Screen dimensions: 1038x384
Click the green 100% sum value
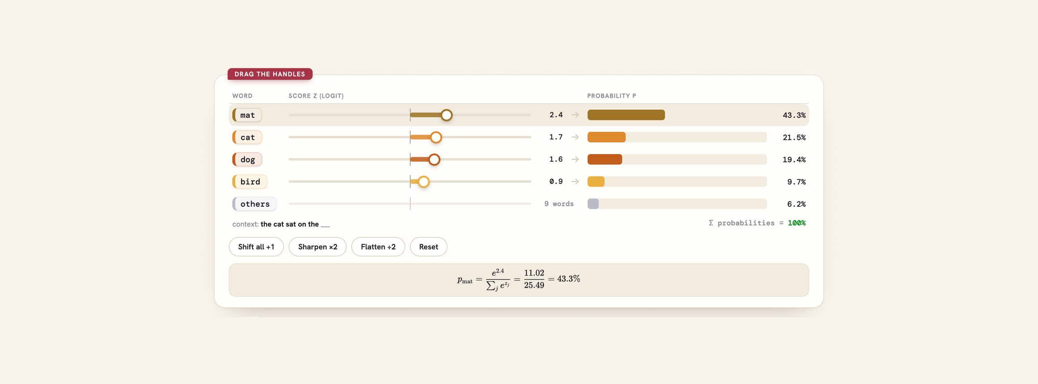797,223
